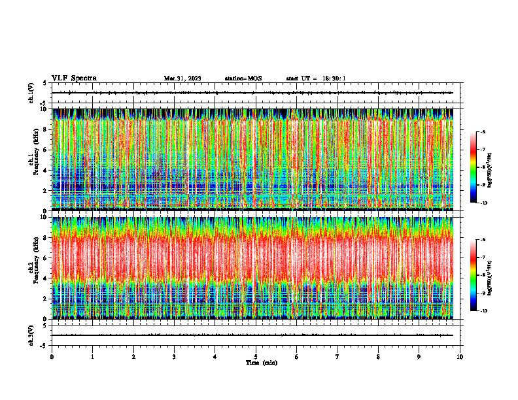Click the 'station=MOS' label
Image resolution: width=518 pixels, height=400 pixels.
tap(243, 78)
